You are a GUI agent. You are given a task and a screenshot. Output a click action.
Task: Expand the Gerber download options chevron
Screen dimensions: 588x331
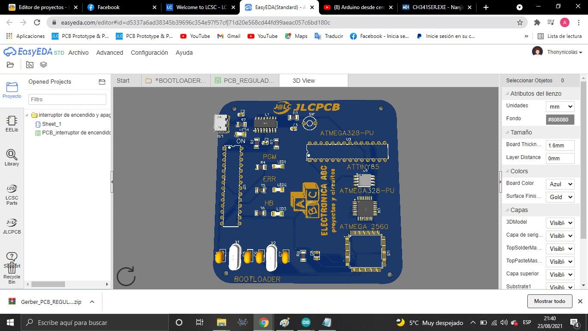coord(92,302)
